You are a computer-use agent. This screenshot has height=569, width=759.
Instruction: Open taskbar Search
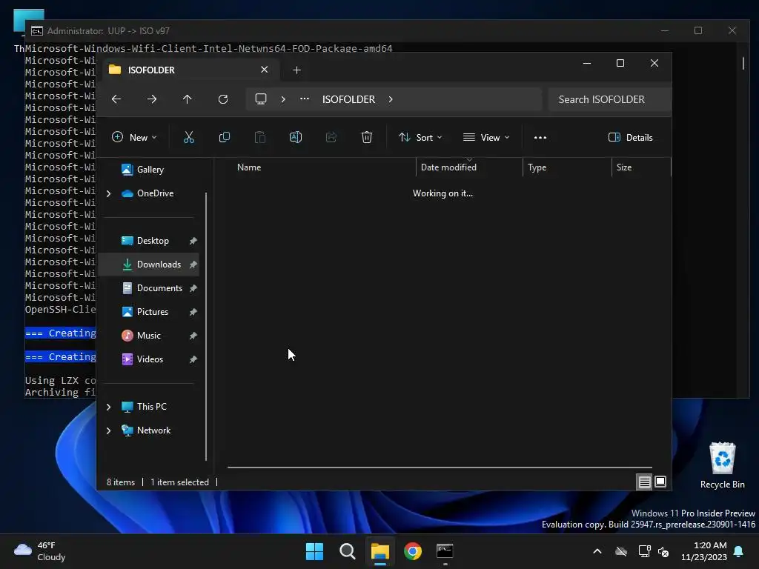[x=348, y=551]
